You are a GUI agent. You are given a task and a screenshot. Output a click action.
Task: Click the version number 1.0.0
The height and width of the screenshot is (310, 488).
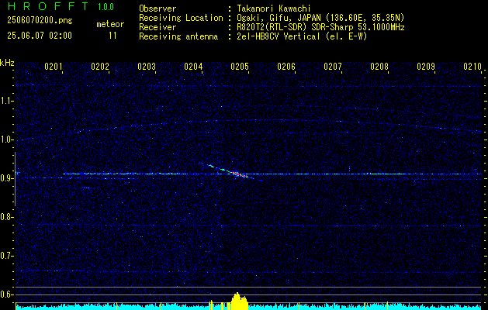coord(106,6)
